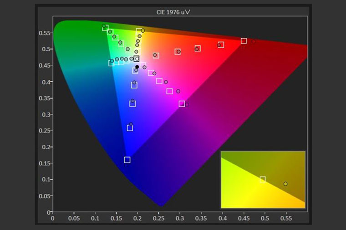Click the green primary target square

point(105,28)
